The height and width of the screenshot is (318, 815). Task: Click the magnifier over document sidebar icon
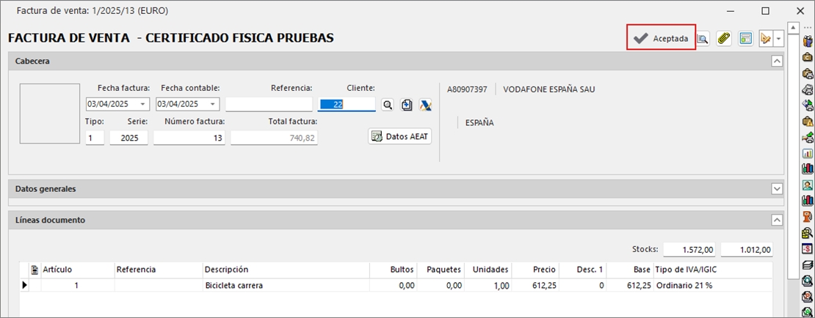click(x=807, y=233)
